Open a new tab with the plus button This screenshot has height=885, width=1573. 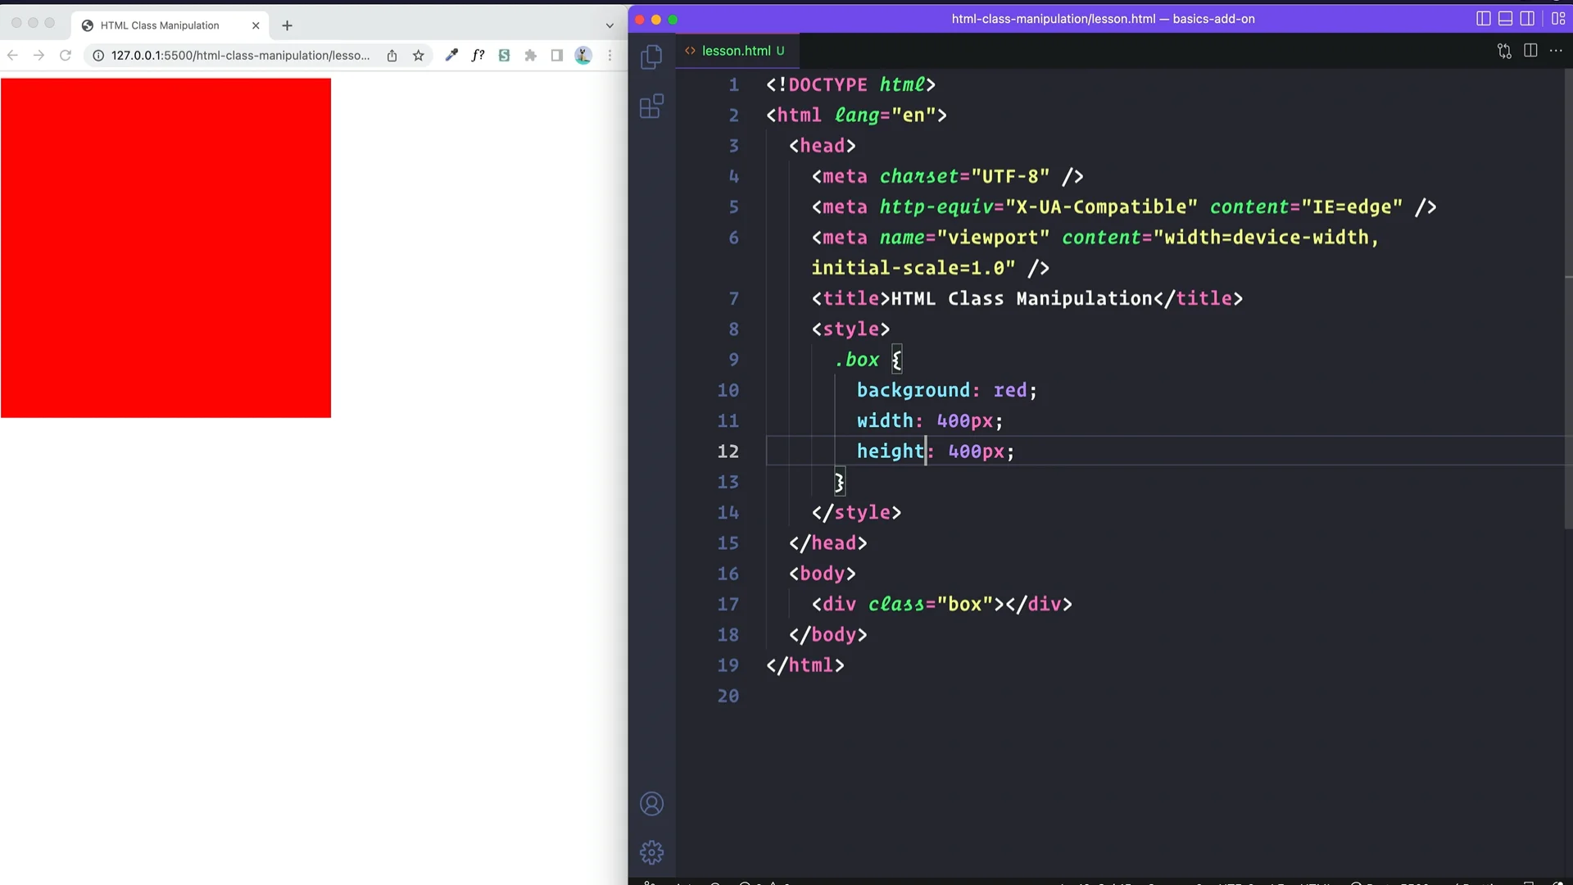pyautogui.click(x=288, y=25)
